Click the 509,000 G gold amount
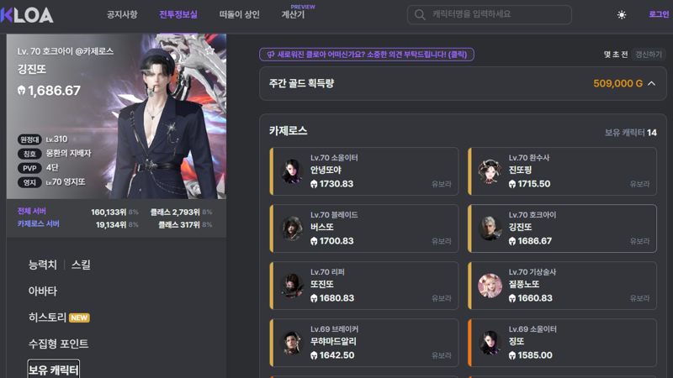Viewport: 673px width, 378px height. coord(617,83)
